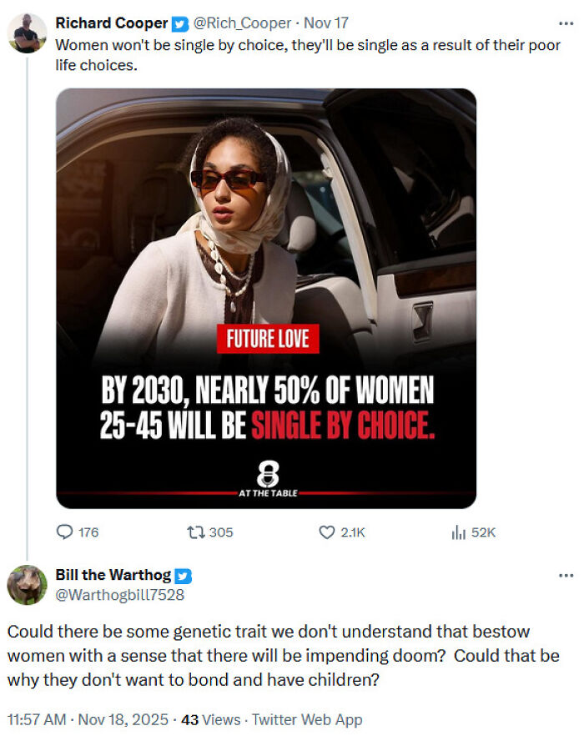Screen dimensions: 584x746
Task: Open the Future Love image attachment
Action: (259, 300)
